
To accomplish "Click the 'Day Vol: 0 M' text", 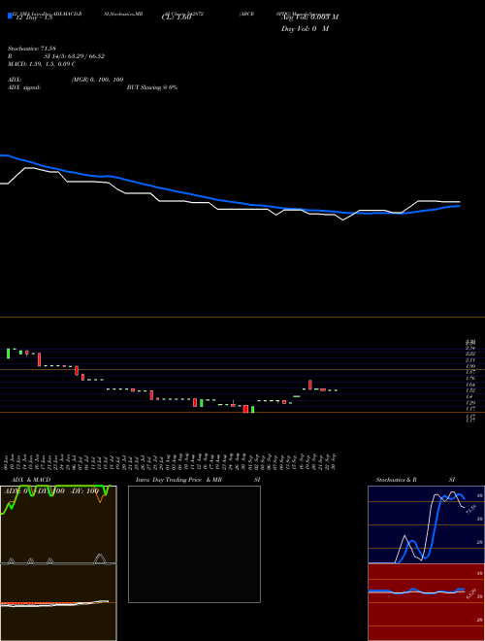I will pyautogui.click(x=305, y=29).
